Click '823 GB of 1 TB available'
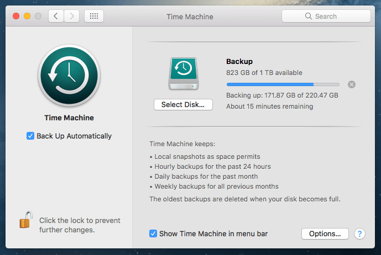The height and width of the screenshot is (255, 381). point(264,73)
